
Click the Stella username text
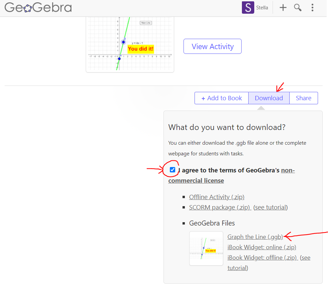[262, 7]
